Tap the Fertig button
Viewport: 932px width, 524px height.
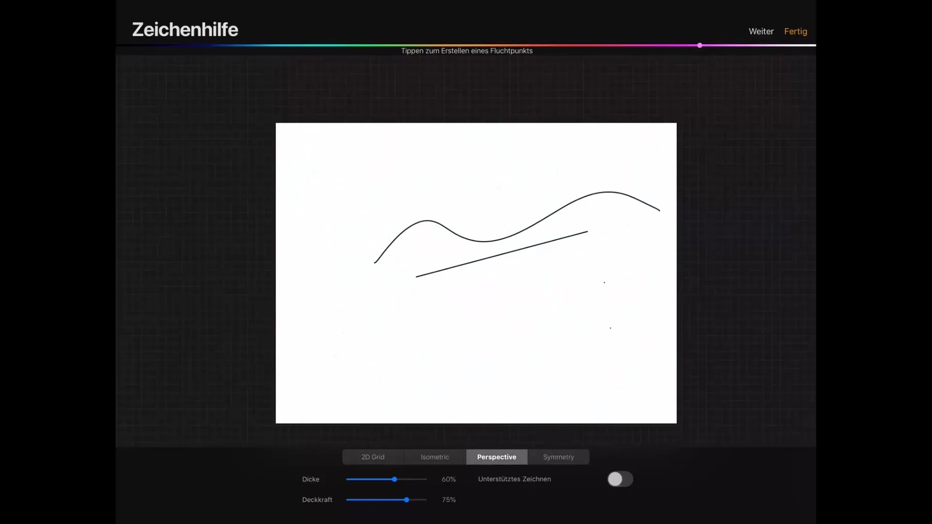[x=796, y=31]
